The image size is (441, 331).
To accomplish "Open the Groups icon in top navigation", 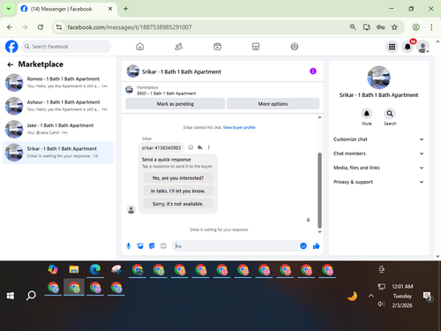I will point(295,47).
